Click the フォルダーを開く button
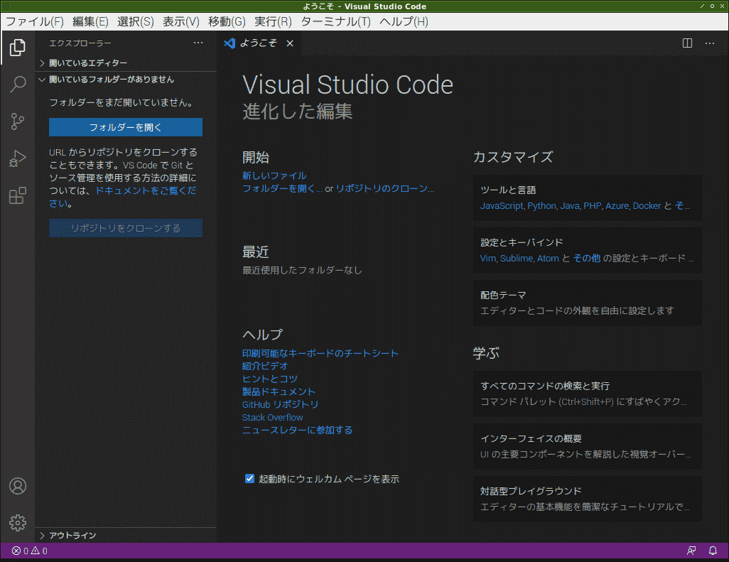 point(125,127)
